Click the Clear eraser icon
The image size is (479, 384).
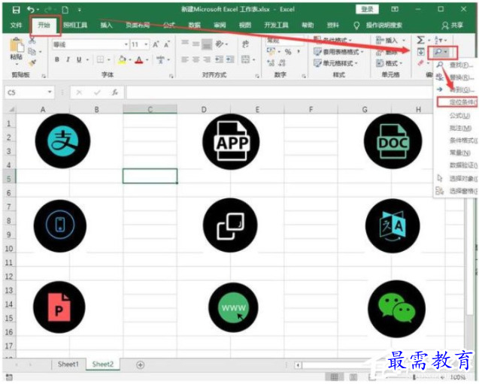click(x=421, y=63)
